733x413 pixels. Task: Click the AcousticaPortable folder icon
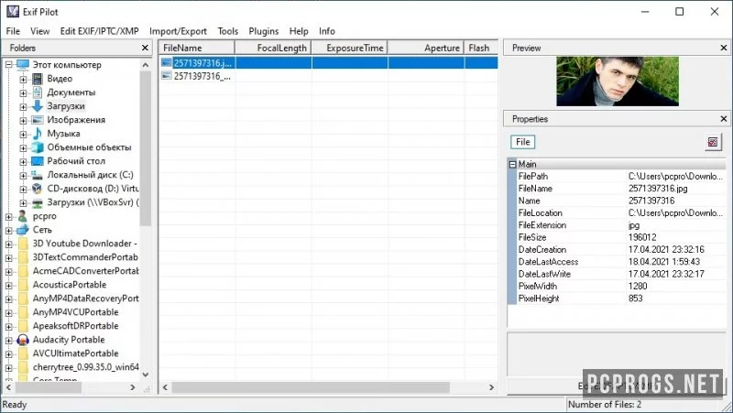click(x=23, y=285)
